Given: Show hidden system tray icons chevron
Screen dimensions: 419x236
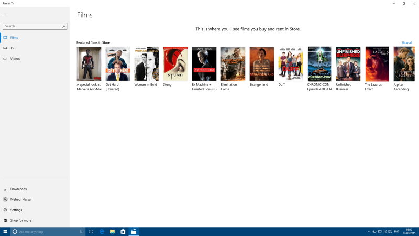Looking at the screenshot, I should [x=369, y=232].
